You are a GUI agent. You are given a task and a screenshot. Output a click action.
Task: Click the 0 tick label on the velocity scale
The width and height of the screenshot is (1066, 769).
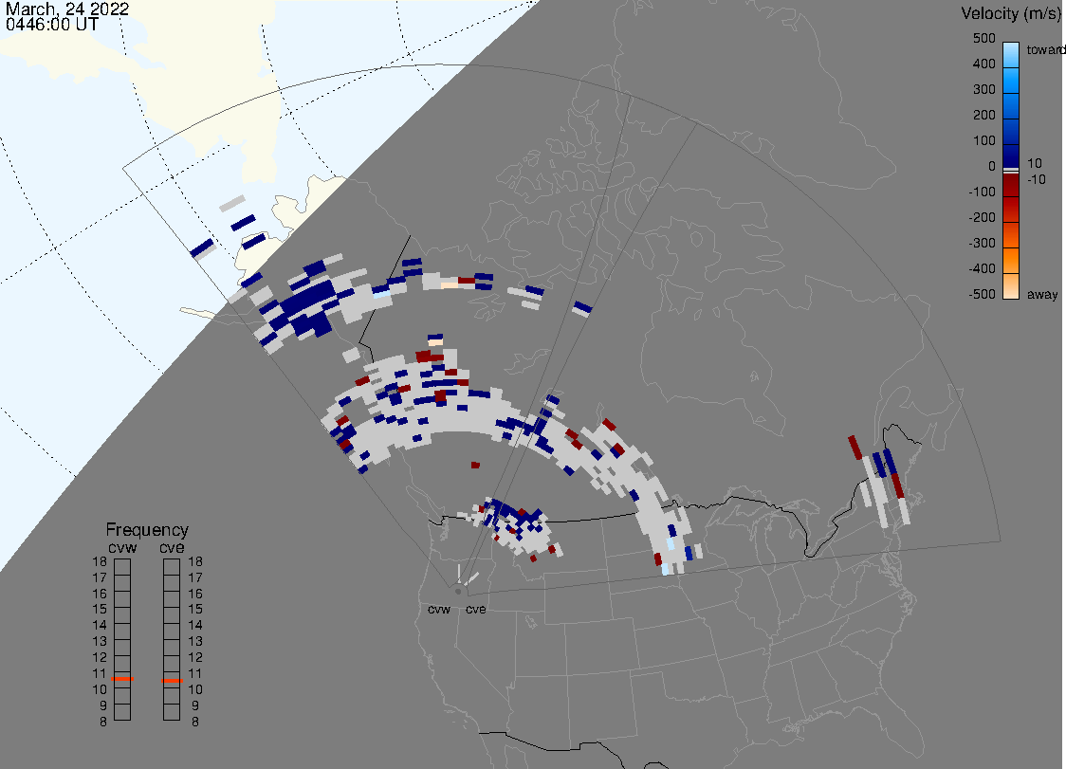pyautogui.click(x=992, y=167)
